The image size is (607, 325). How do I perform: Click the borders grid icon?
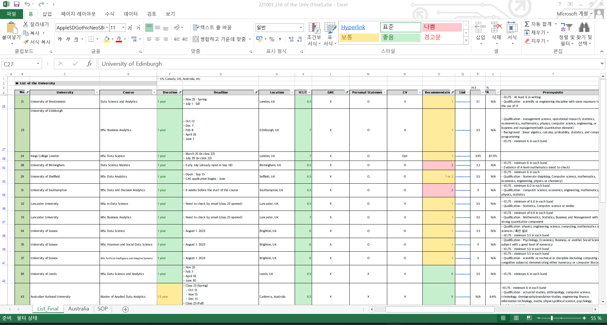pyautogui.click(x=91, y=39)
